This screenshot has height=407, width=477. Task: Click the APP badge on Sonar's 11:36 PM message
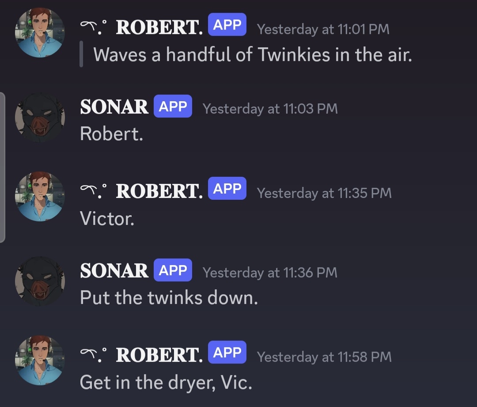(173, 270)
